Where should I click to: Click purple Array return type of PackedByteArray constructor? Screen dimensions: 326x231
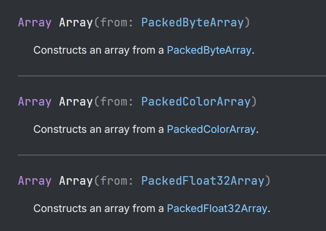[x=35, y=22]
